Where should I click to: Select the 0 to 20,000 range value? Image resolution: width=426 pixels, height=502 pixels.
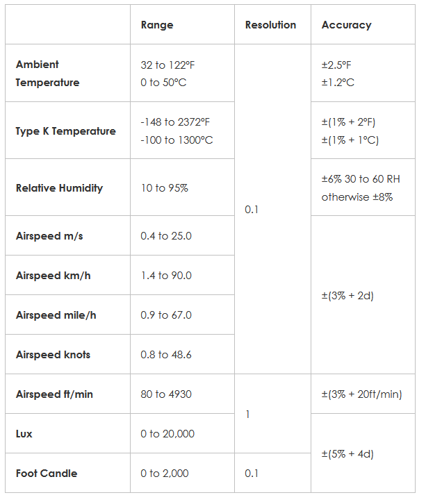(167, 434)
